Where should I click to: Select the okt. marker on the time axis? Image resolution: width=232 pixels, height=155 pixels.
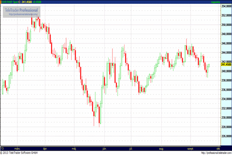tap(218, 148)
